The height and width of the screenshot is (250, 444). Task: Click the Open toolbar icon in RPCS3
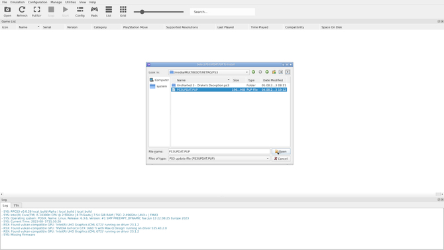tap(7, 12)
